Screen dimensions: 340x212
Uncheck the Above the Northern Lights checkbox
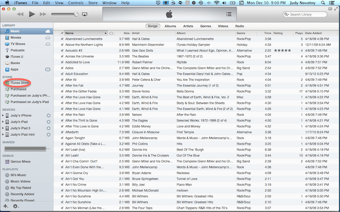pyautogui.click(x=62, y=45)
